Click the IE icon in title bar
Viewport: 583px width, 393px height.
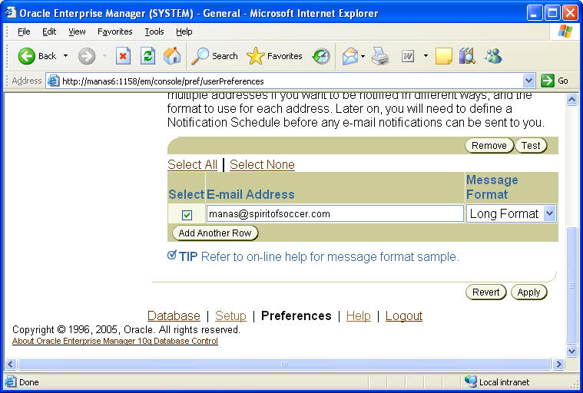click(x=11, y=12)
